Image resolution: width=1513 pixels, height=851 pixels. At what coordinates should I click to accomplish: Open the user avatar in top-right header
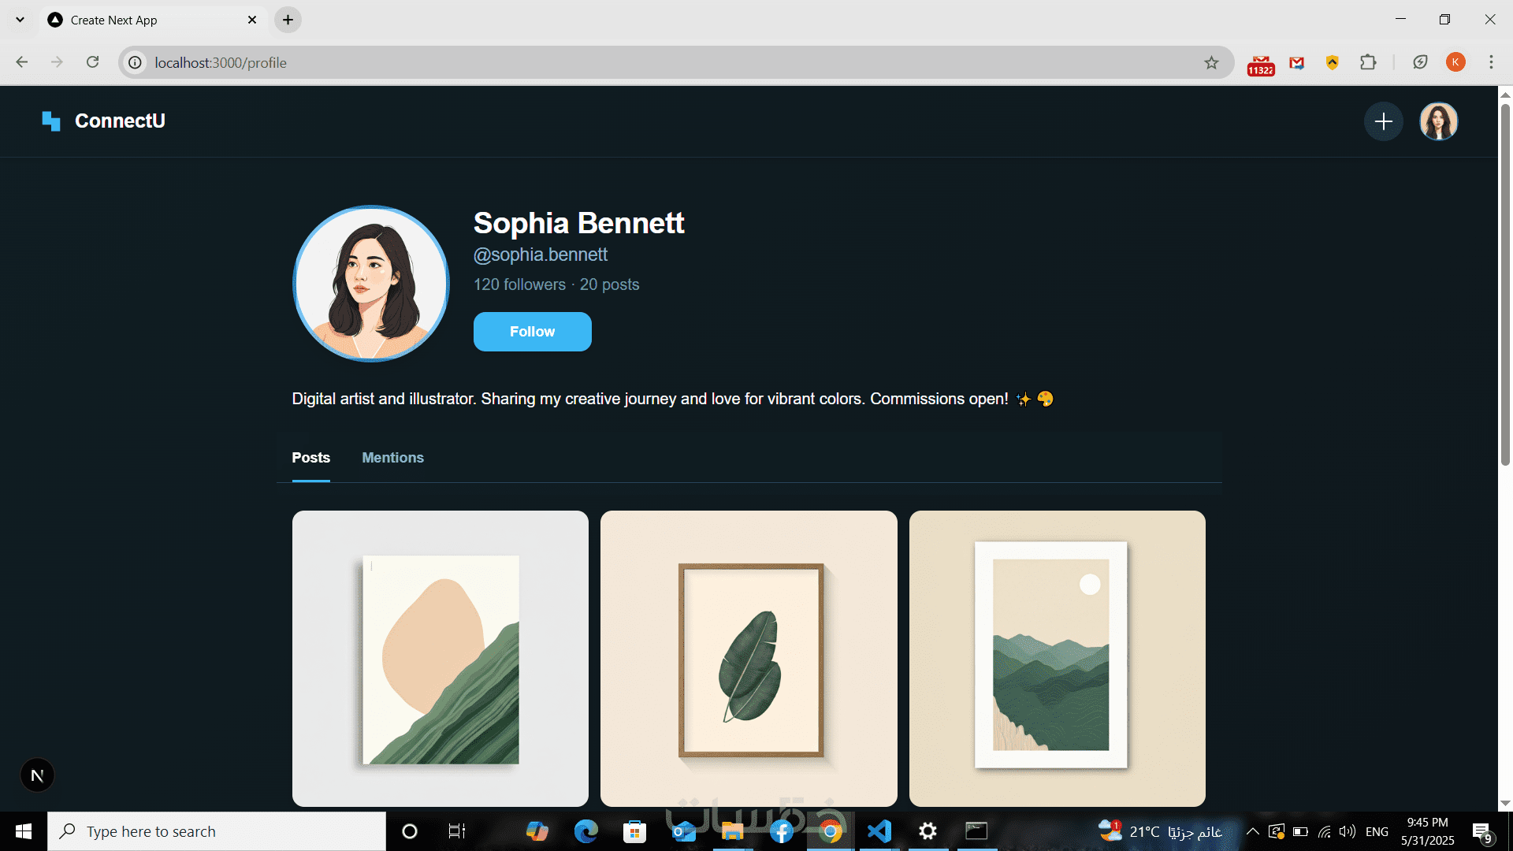pos(1438,121)
